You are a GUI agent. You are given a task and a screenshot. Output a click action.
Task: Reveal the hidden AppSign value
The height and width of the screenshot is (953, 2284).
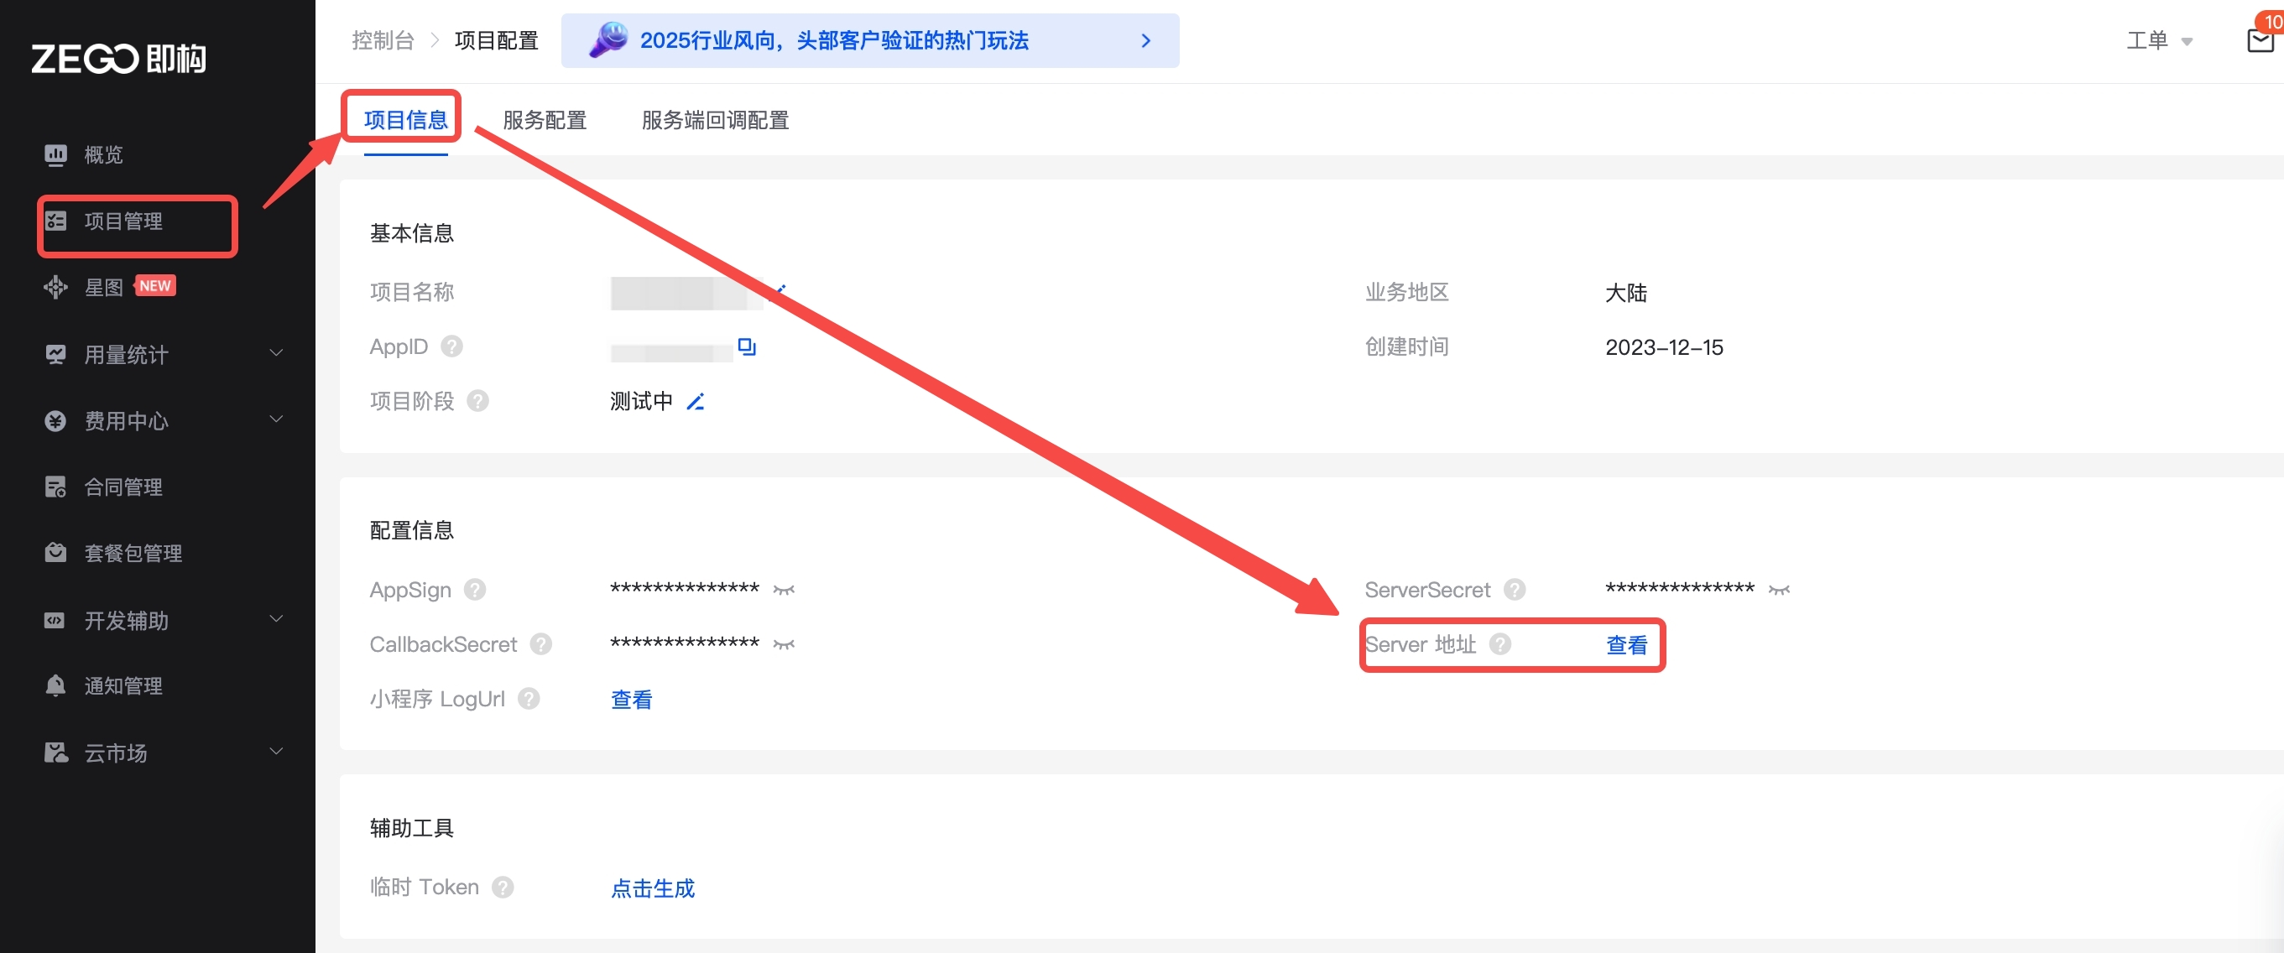(784, 590)
